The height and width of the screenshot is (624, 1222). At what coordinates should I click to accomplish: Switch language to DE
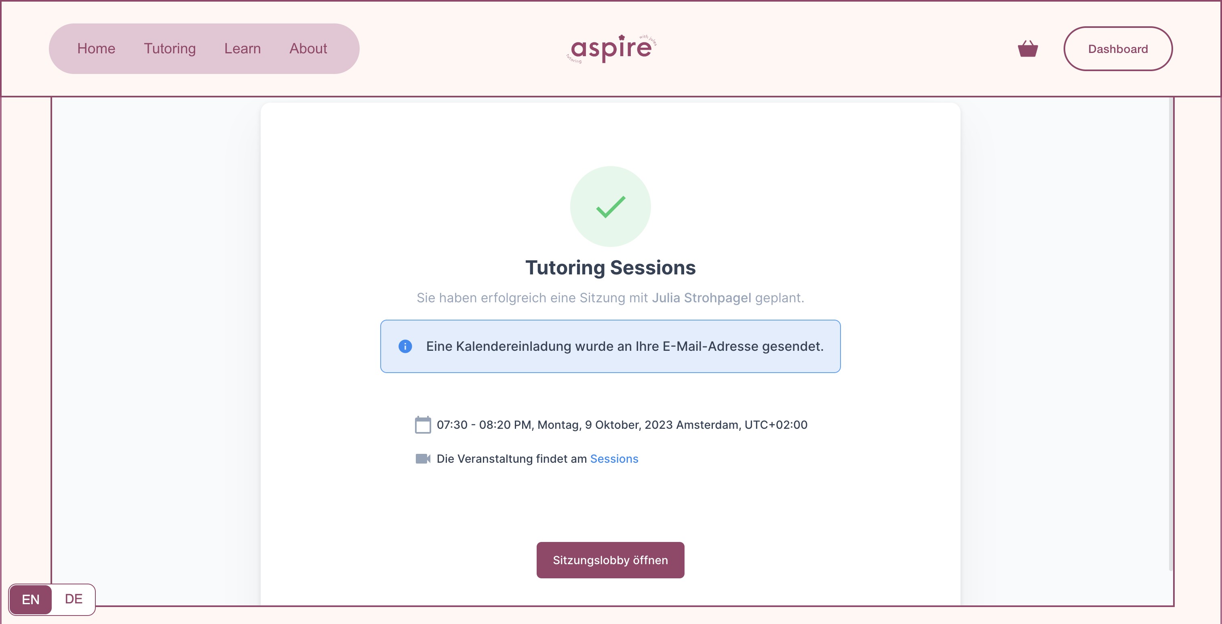(x=74, y=599)
